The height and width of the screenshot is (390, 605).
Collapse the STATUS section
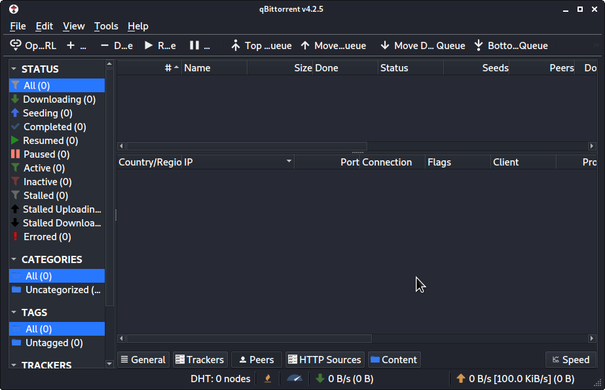pos(14,69)
